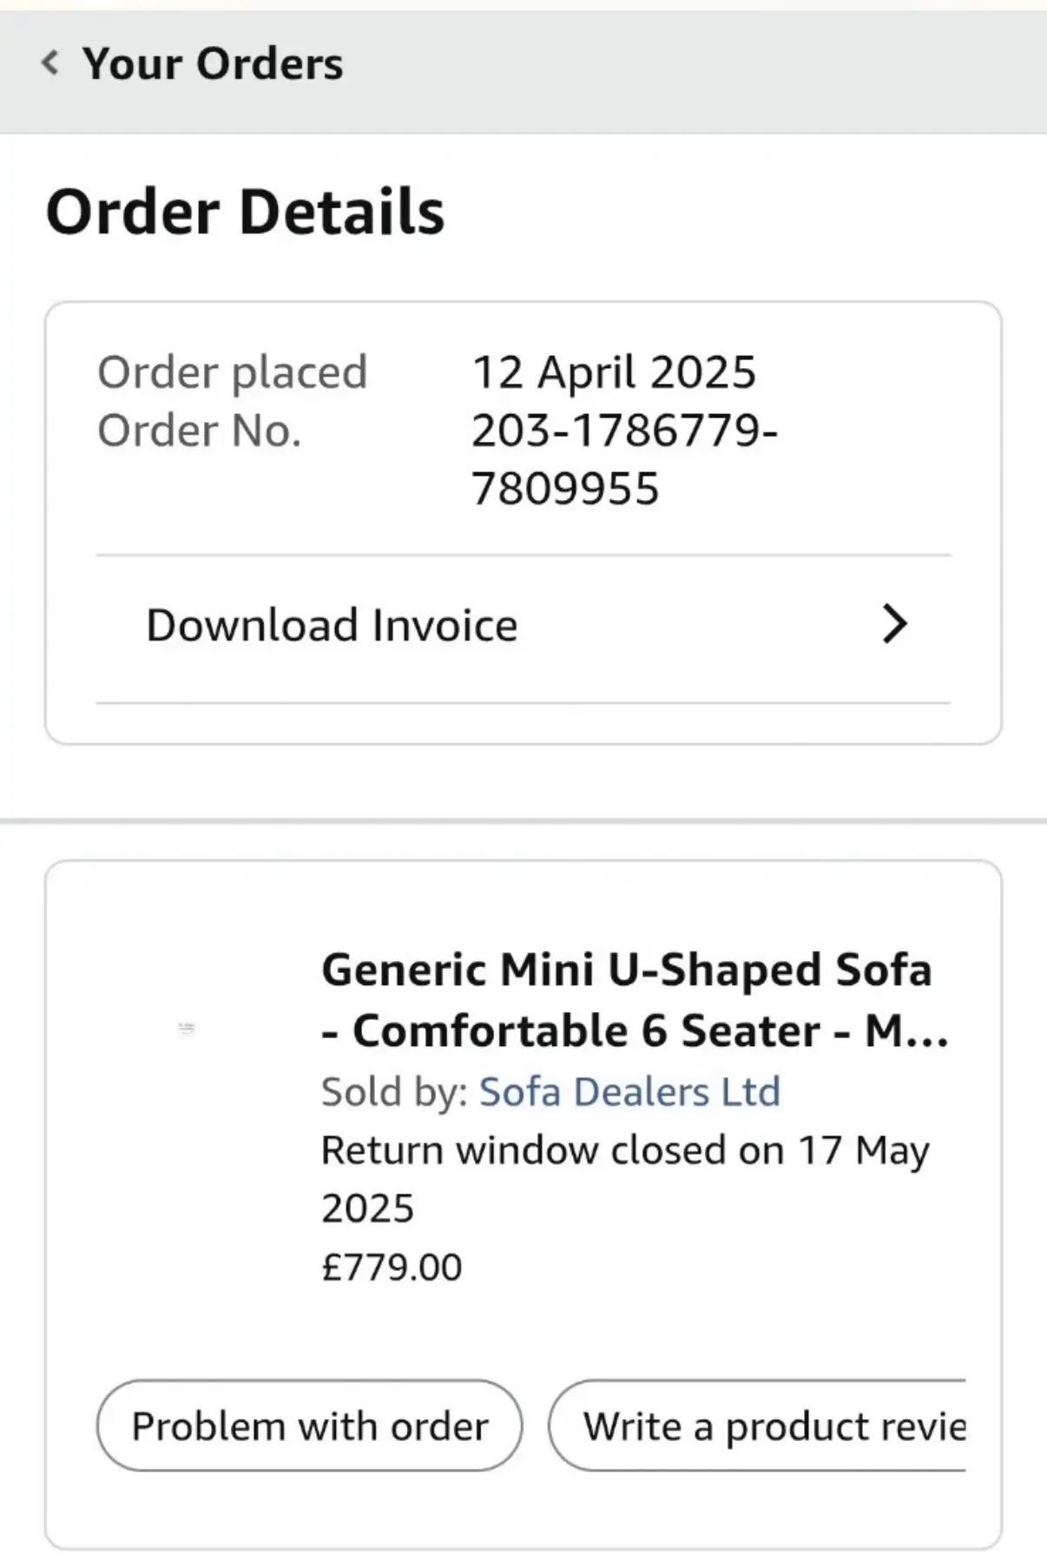Image resolution: width=1047 pixels, height=1553 pixels.
Task: Click the second line of the order number
Action: [x=565, y=489]
